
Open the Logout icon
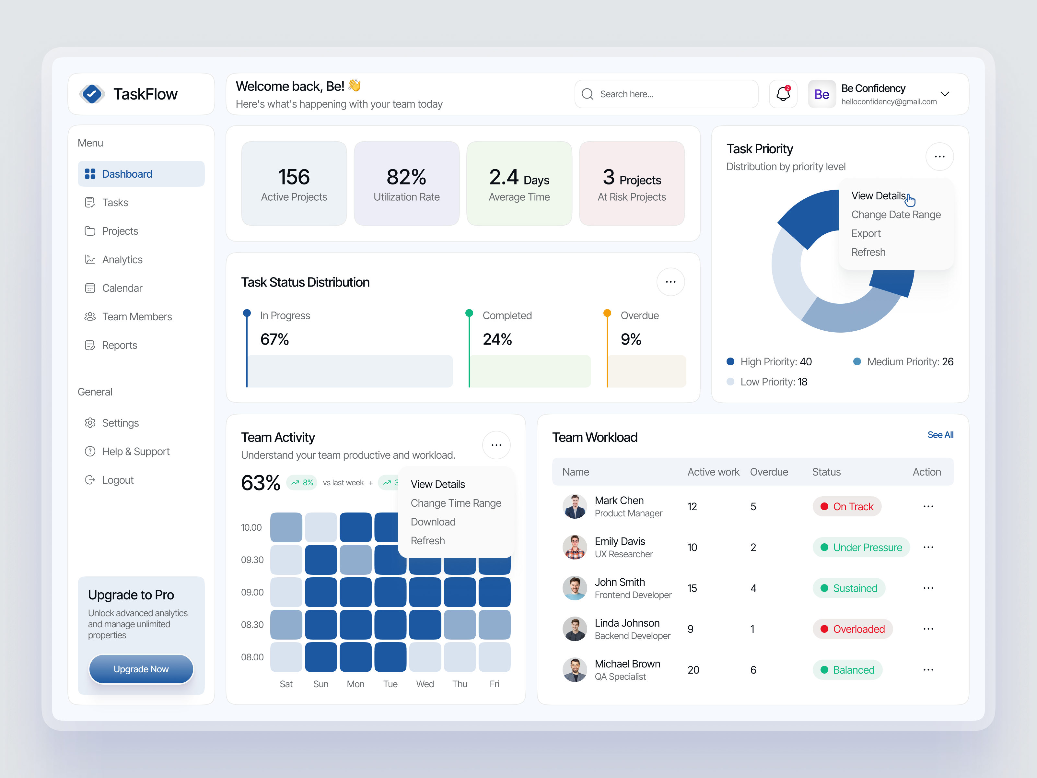(90, 480)
